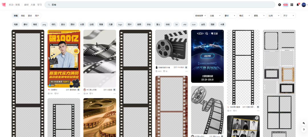
Task: Click the user avatar in header
Action: pos(303,5)
